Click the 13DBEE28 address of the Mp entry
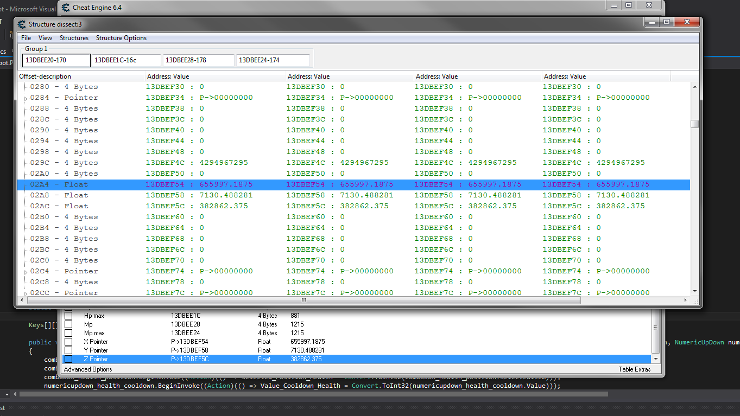This screenshot has height=416, width=740. click(185, 324)
